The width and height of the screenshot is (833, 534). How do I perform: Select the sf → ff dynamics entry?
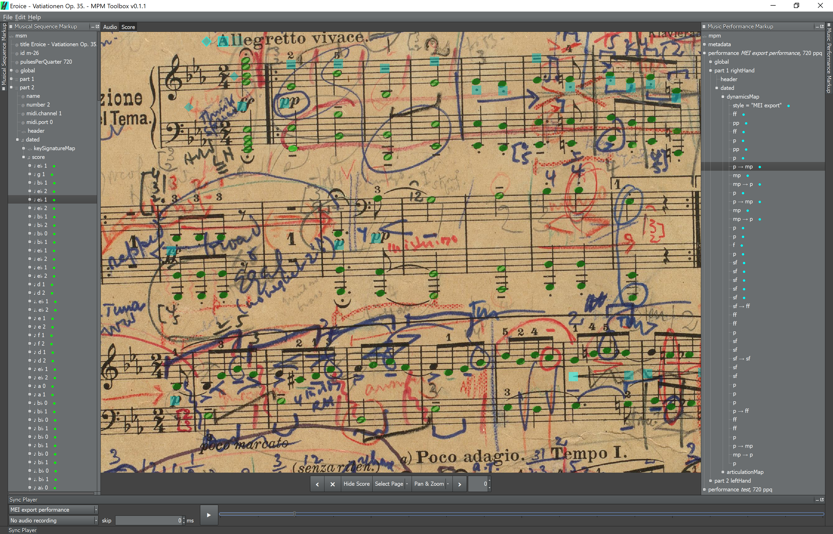[x=741, y=306]
